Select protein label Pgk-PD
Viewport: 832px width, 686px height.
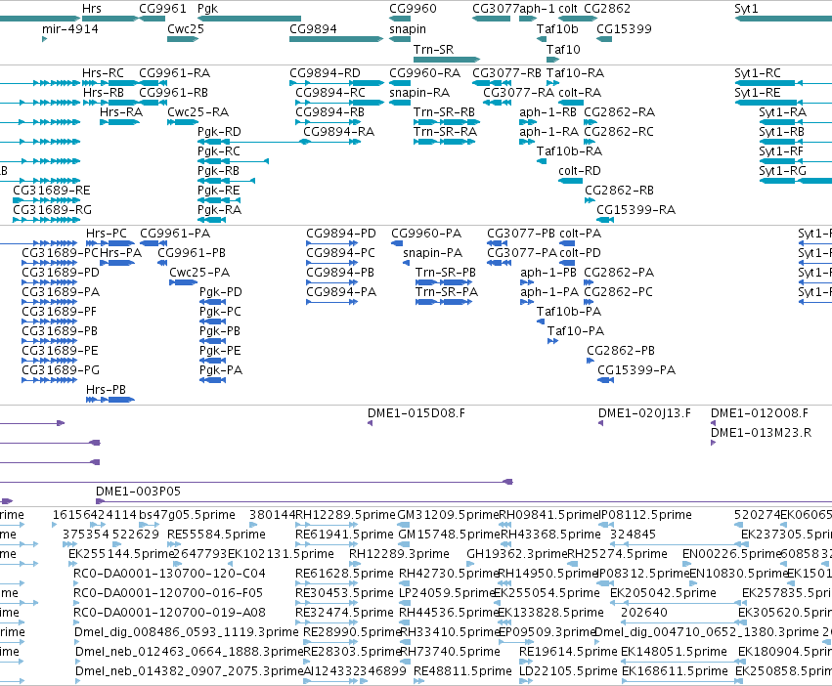point(221,292)
